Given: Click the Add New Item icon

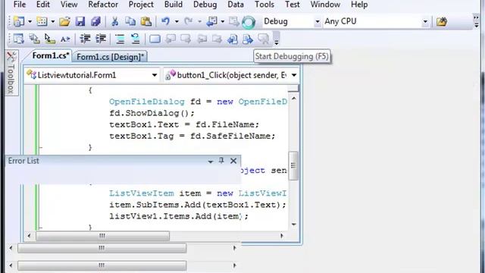Looking at the screenshot, I should pyautogui.click(x=42, y=21).
